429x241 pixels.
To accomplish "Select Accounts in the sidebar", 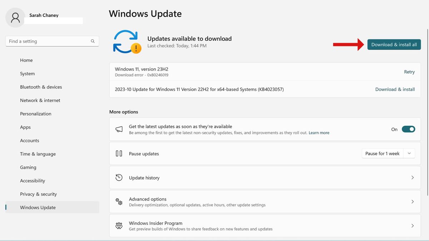I will click(29, 140).
